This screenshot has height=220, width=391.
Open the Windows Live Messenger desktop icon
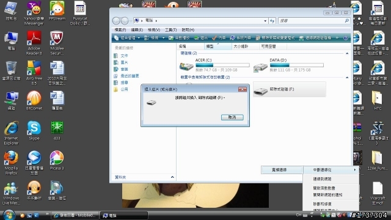click(11, 193)
